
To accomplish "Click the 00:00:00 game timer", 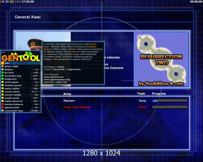I will (x=196, y=2).
